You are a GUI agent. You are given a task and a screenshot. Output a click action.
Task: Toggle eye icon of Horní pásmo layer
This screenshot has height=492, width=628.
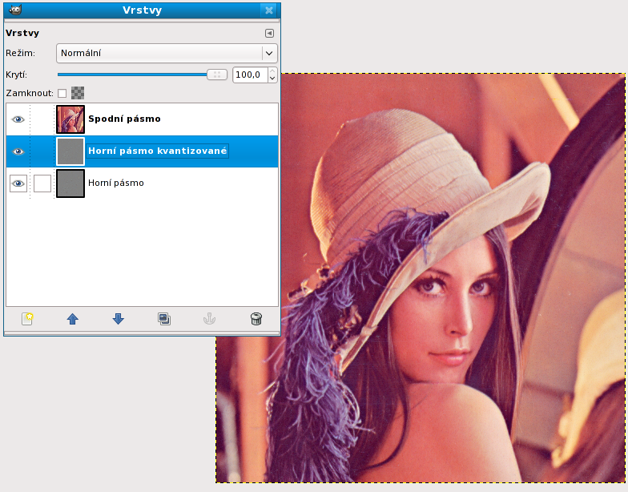click(18, 183)
